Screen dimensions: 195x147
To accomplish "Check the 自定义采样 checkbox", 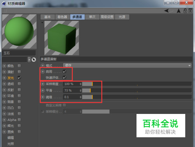I will [x=64, y=105].
